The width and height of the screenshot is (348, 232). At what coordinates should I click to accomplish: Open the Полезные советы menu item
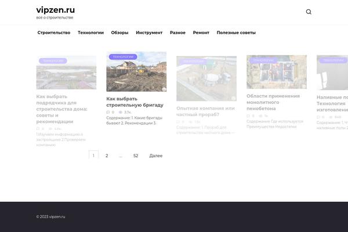[236, 32]
